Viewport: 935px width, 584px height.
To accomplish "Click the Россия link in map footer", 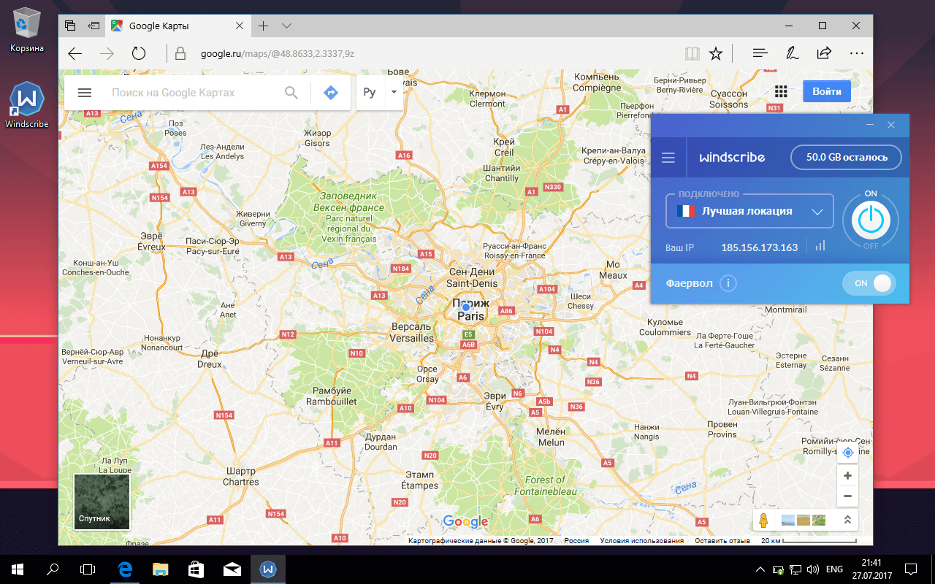I will point(576,541).
